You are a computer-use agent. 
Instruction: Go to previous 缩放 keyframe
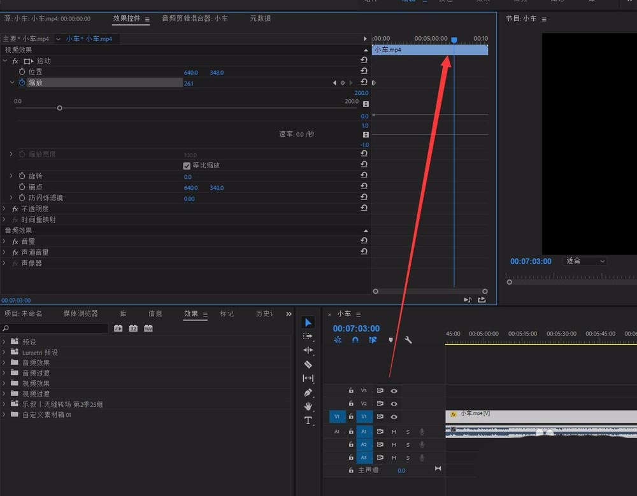(334, 83)
